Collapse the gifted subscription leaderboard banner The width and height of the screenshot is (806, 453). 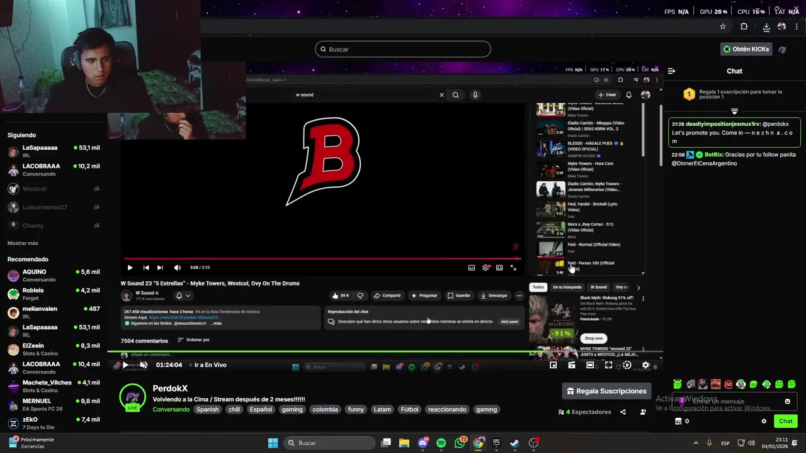coord(734,111)
